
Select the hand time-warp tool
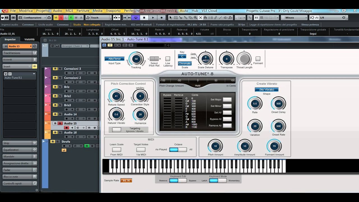pyautogui.click(x=205, y=17)
